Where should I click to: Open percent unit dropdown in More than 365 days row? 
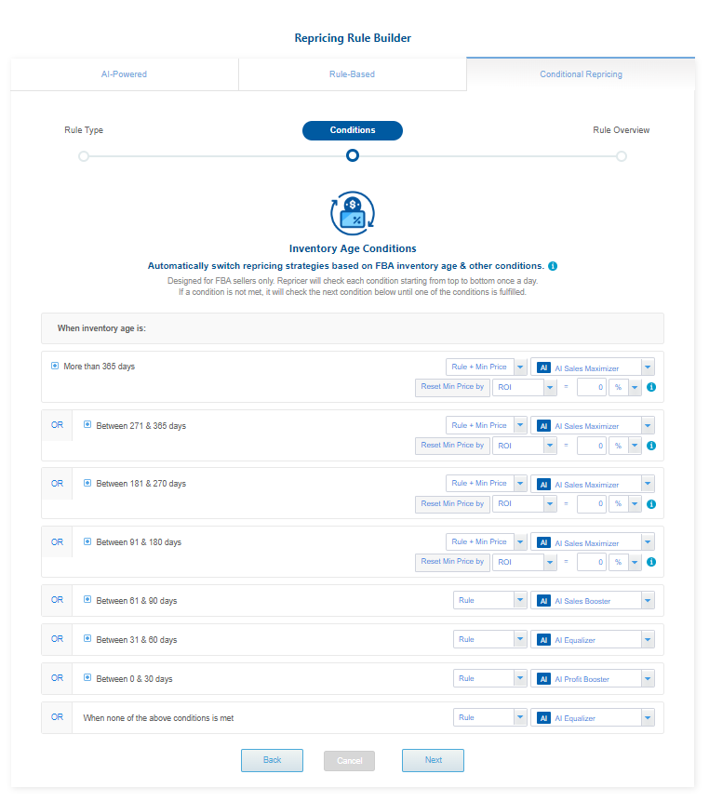[x=624, y=387]
